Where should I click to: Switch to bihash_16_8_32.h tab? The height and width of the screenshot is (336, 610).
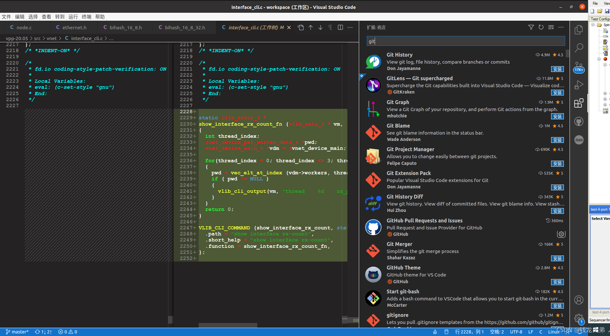point(184,28)
